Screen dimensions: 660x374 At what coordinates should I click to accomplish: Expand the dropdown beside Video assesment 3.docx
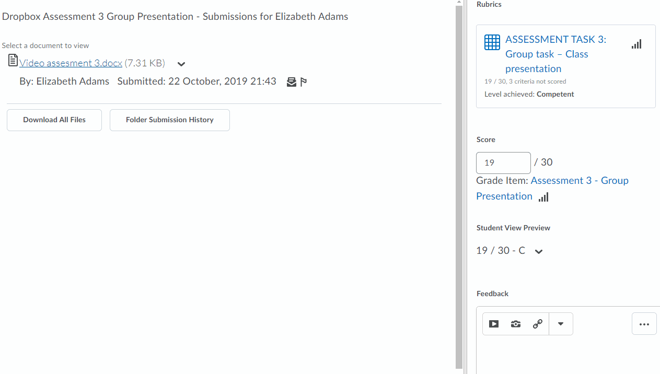point(181,64)
